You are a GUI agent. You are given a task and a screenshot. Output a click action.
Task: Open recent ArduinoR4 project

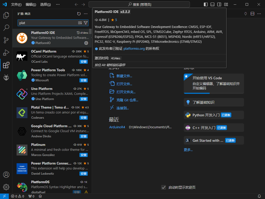pyautogui.click(x=117, y=127)
